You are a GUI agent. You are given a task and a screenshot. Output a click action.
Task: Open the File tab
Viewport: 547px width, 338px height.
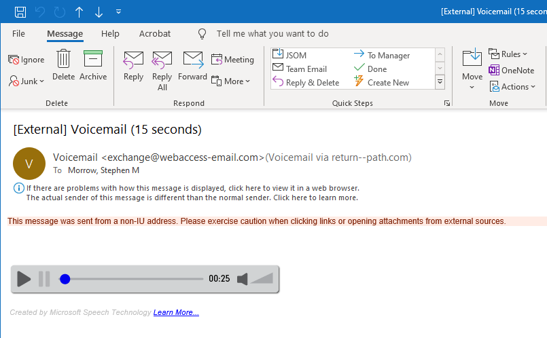point(18,33)
